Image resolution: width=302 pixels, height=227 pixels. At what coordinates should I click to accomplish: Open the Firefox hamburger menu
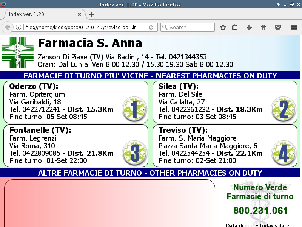(294, 27)
